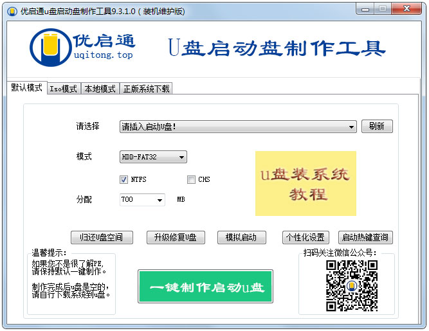Click the 扫码关注微信公众号 label

coord(340,253)
